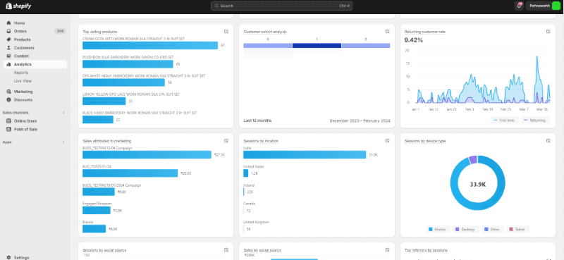Click the Orders 309 count badge
The height and width of the screenshot is (260, 564).
(60, 31)
